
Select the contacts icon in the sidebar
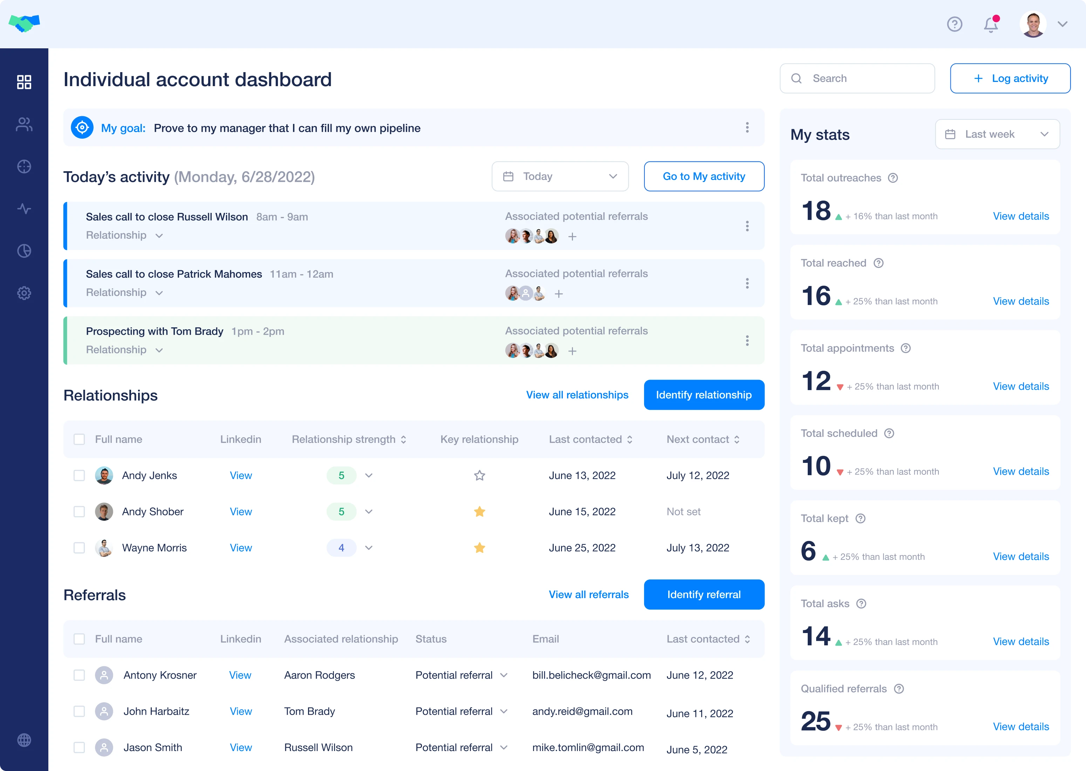click(x=24, y=124)
